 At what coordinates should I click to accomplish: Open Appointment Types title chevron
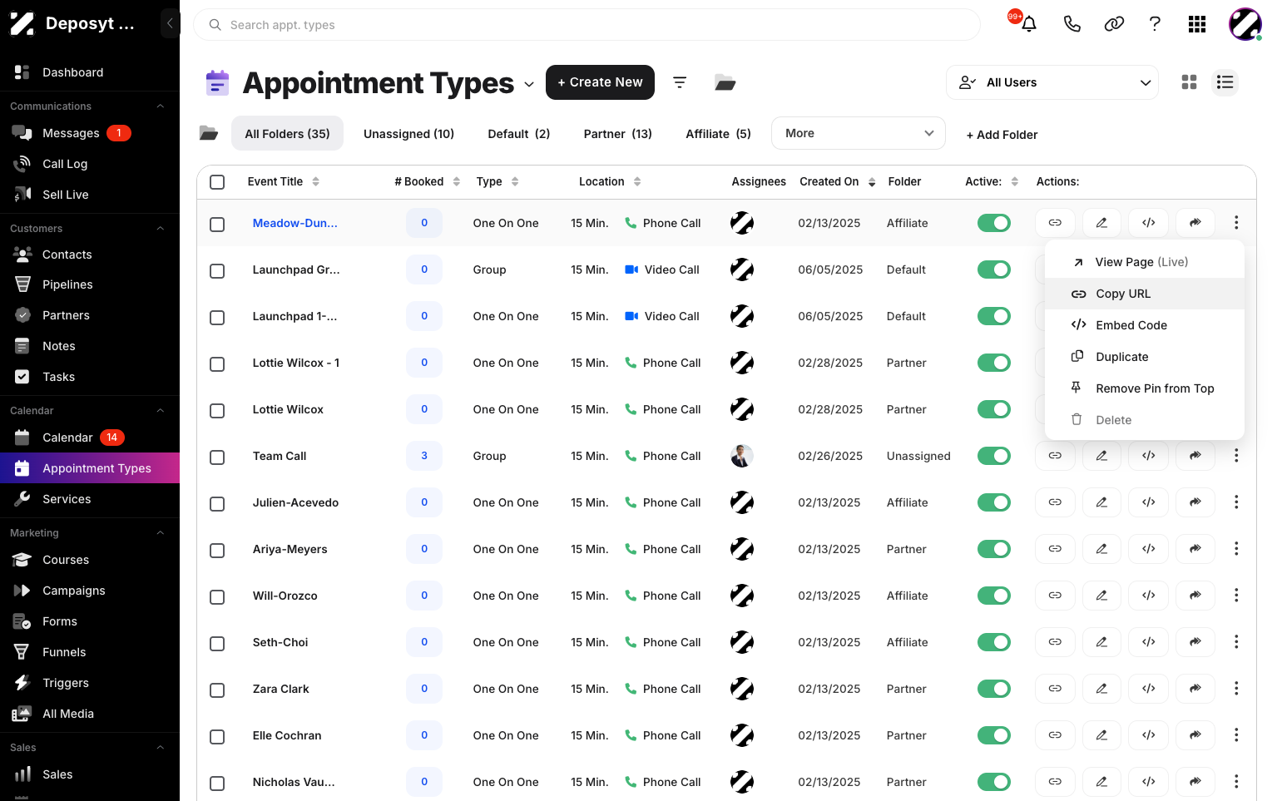point(529,85)
